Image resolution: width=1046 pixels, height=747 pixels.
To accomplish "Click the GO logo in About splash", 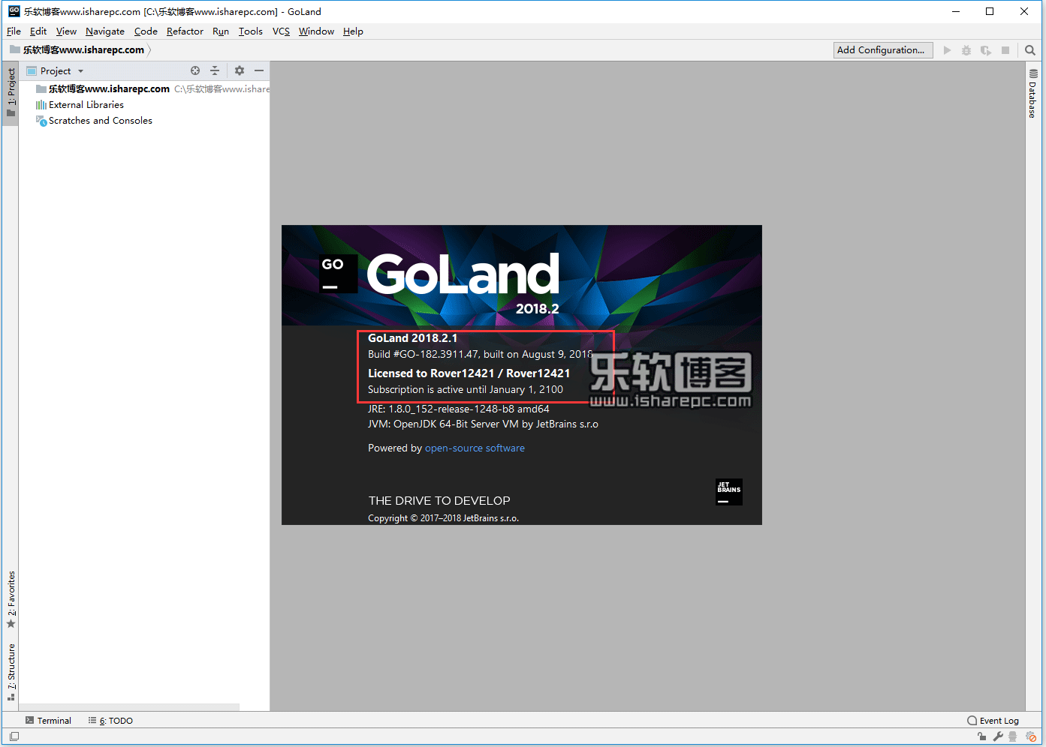I will [339, 274].
